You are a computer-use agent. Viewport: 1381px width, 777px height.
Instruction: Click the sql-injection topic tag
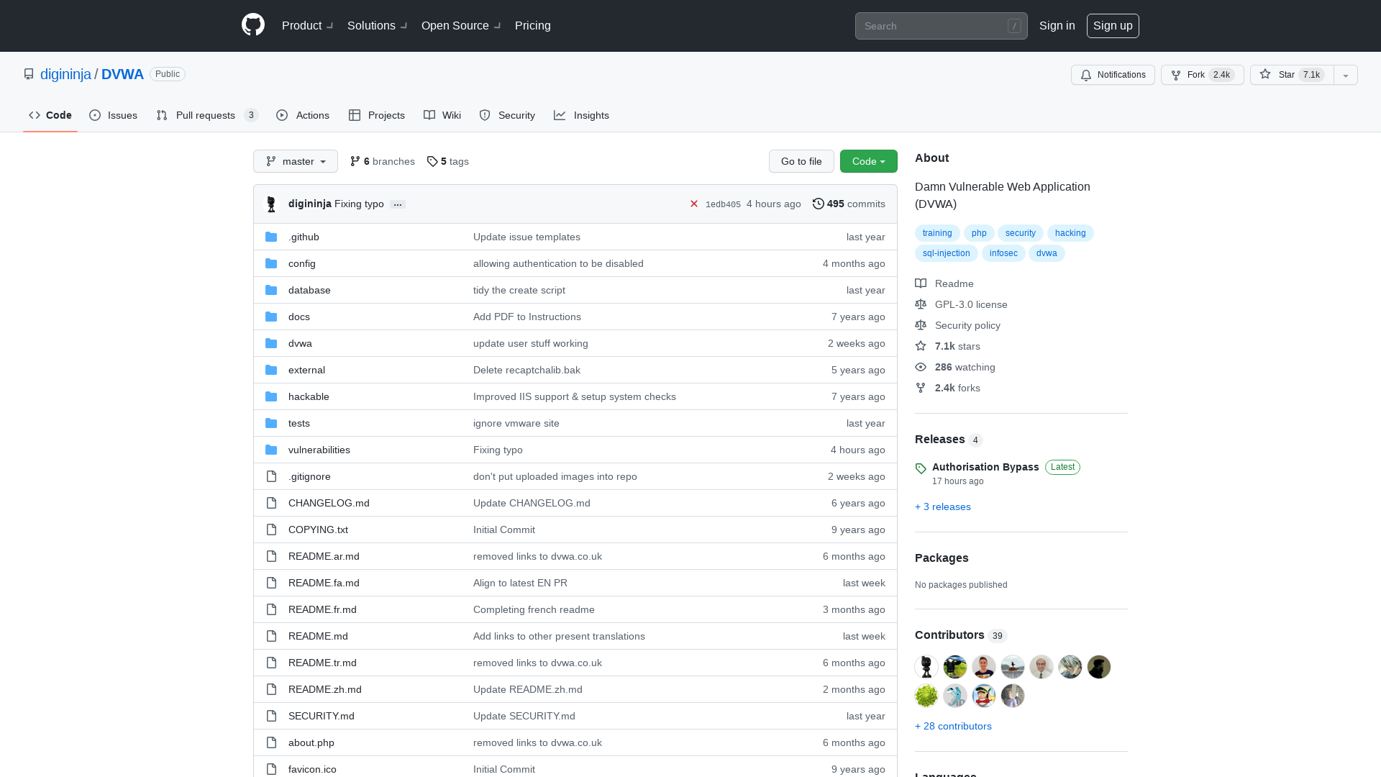(x=947, y=253)
